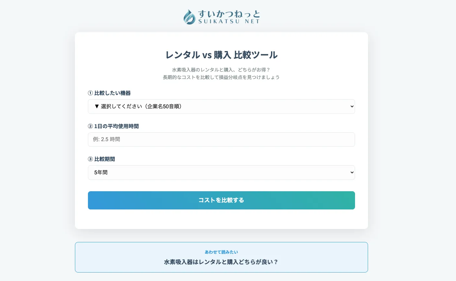Click the chevron on the 5年間 selector

click(x=351, y=172)
